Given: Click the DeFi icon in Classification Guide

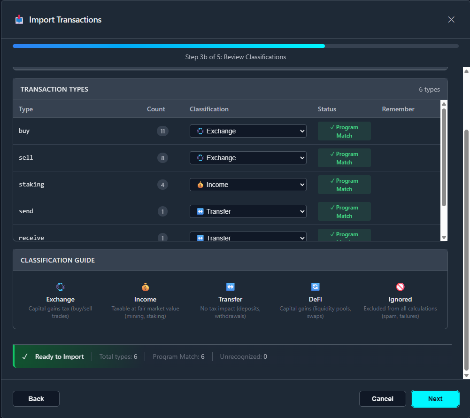Looking at the screenshot, I should coord(315,287).
